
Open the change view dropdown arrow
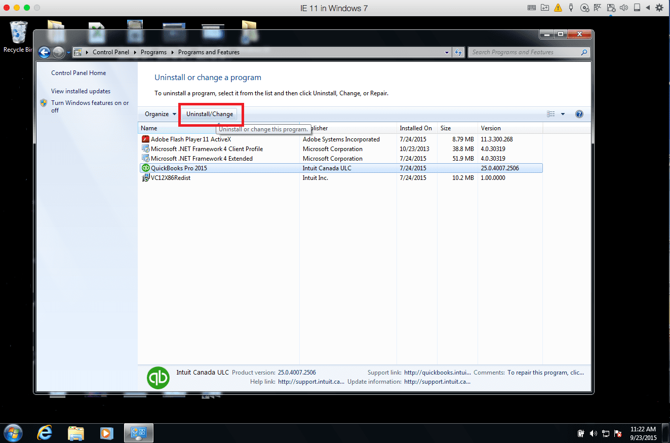[562, 114]
